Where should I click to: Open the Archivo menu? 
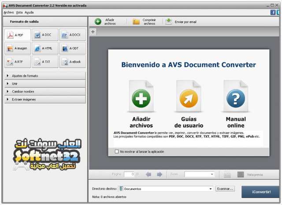pos(9,12)
